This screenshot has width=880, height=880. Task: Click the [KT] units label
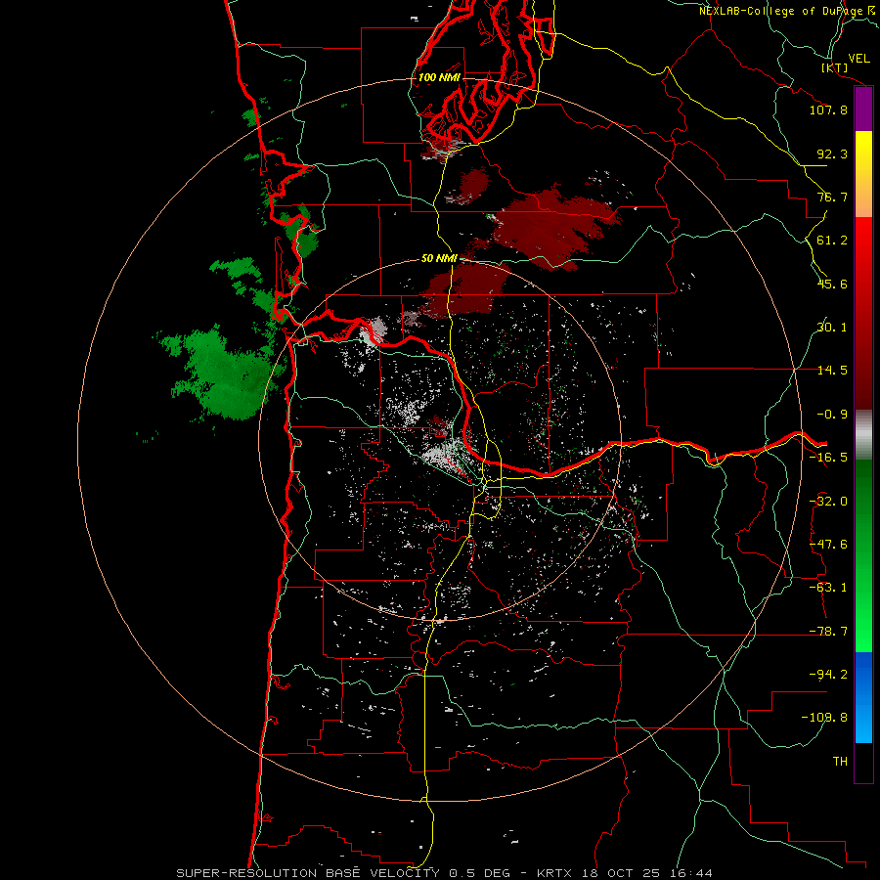pyautogui.click(x=835, y=67)
